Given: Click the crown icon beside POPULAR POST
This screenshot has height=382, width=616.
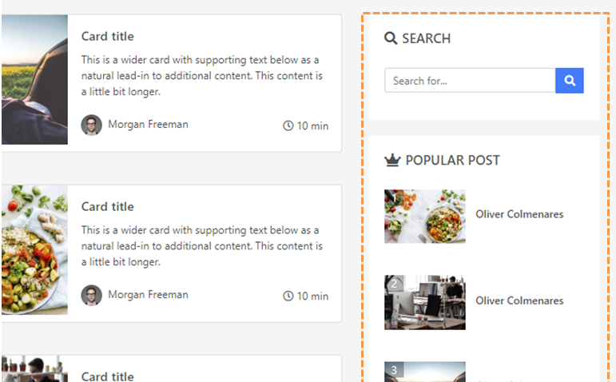Looking at the screenshot, I should point(392,161).
